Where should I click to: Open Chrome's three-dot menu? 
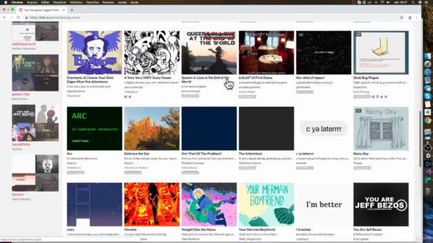point(417,18)
